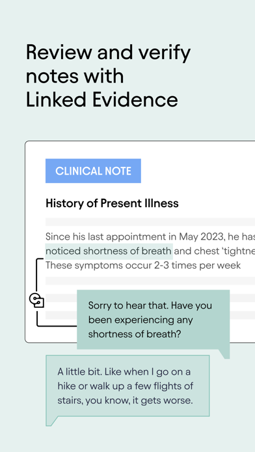Open the History of Present Illness heading
Image resolution: width=255 pixels, height=452 pixels.
point(112,203)
